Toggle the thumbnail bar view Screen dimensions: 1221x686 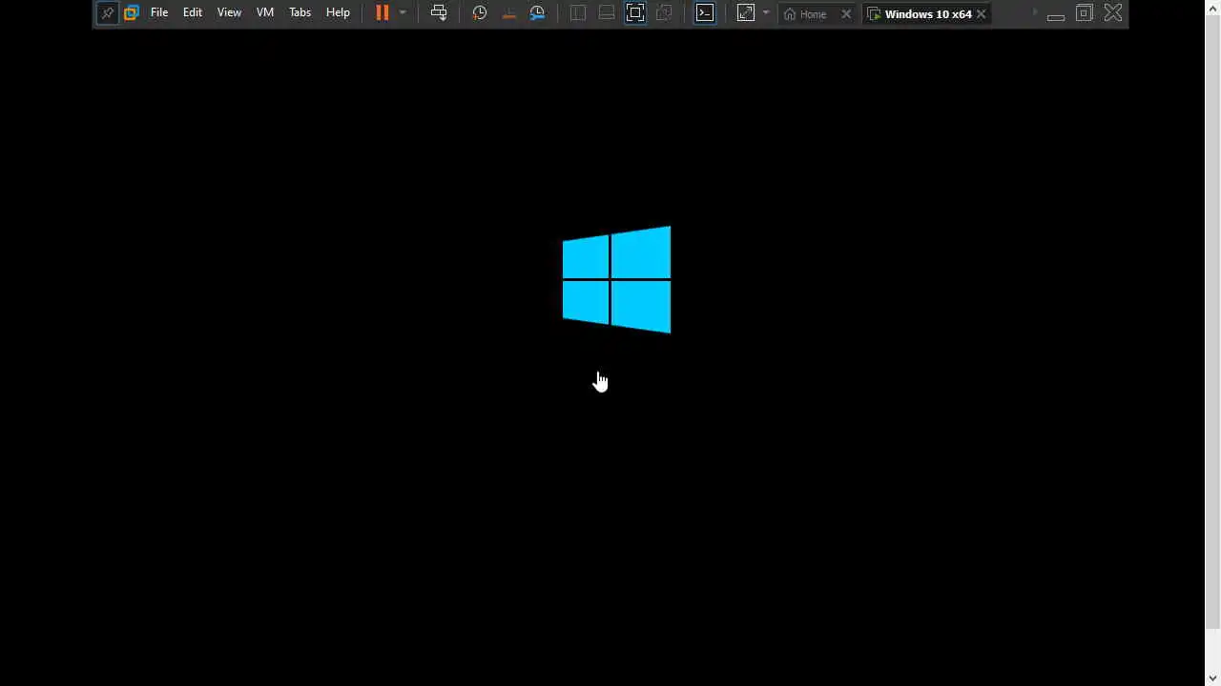coord(607,12)
